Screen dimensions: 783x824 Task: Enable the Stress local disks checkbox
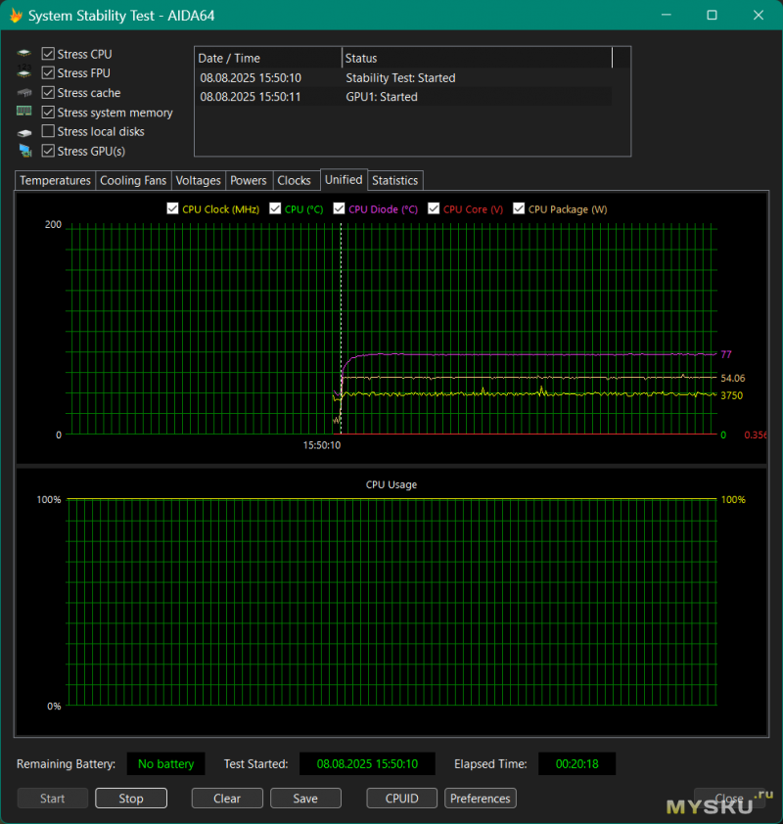[48, 131]
